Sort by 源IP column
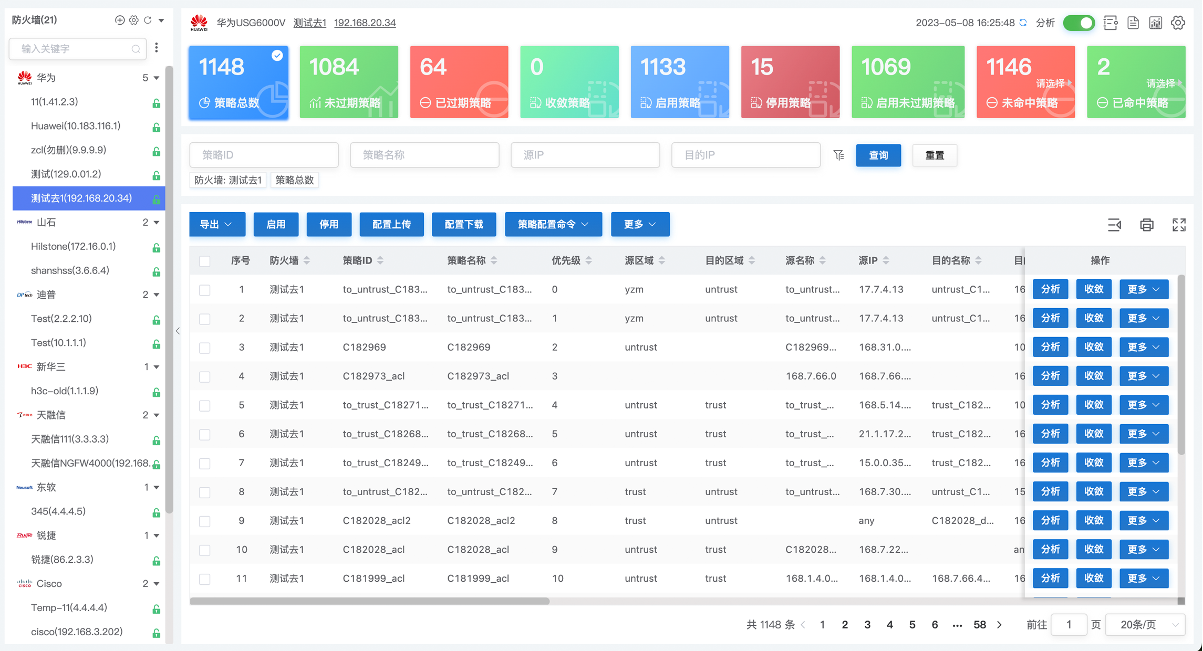Image resolution: width=1203 pixels, height=651 pixels. point(886,260)
